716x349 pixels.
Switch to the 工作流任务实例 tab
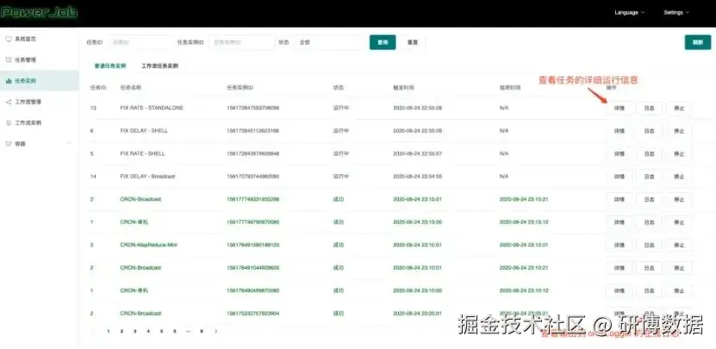pos(159,65)
